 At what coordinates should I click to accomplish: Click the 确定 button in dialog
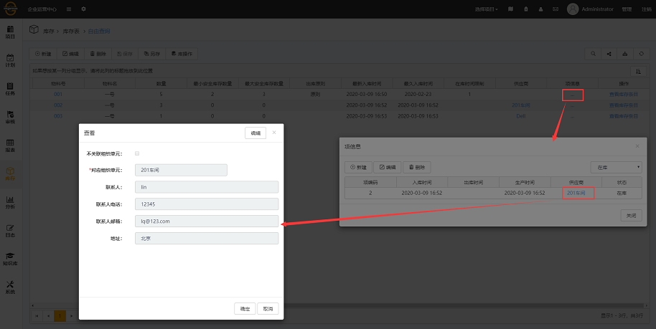click(x=245, y=308)
